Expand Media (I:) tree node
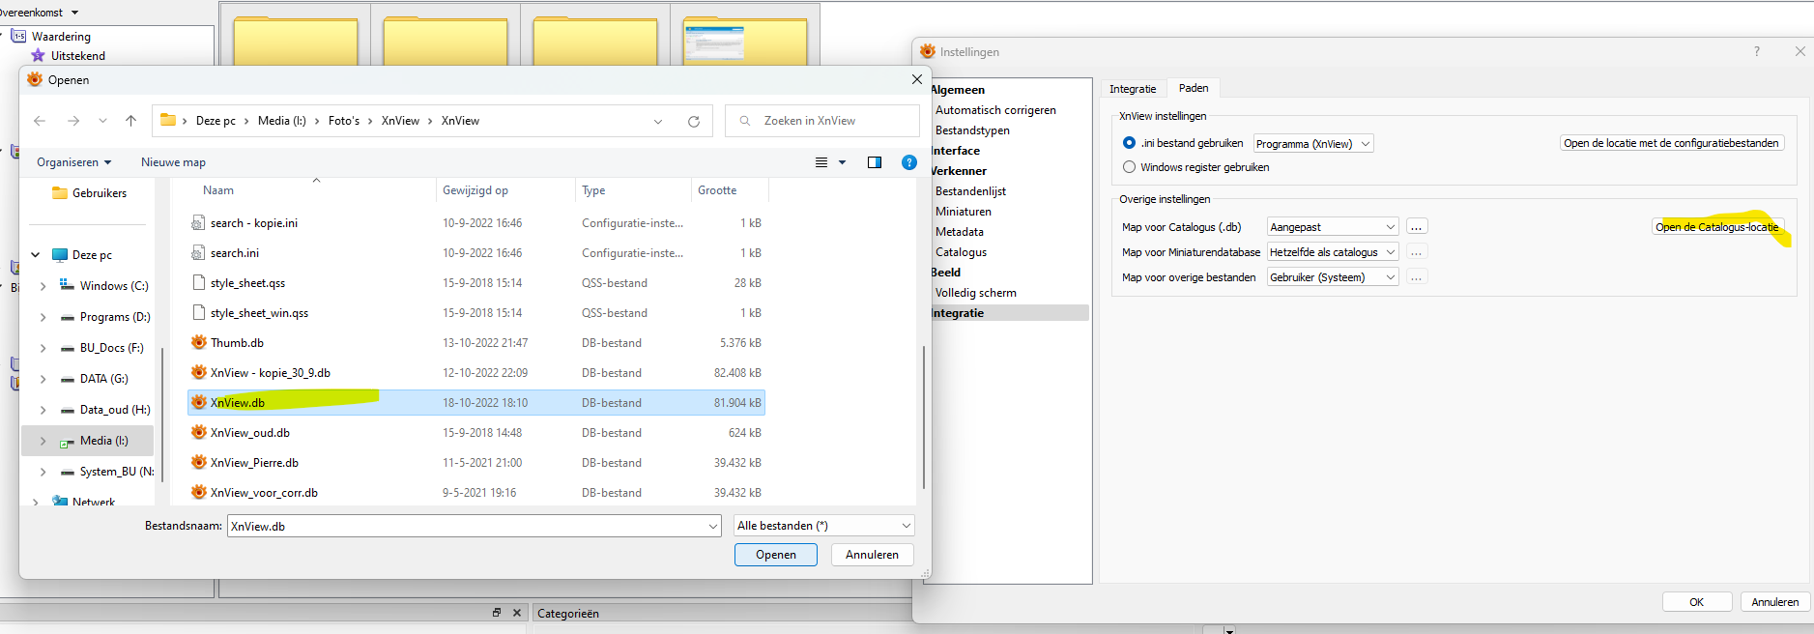The height and width of the screenshot is (634, 1814). point(43,441)
